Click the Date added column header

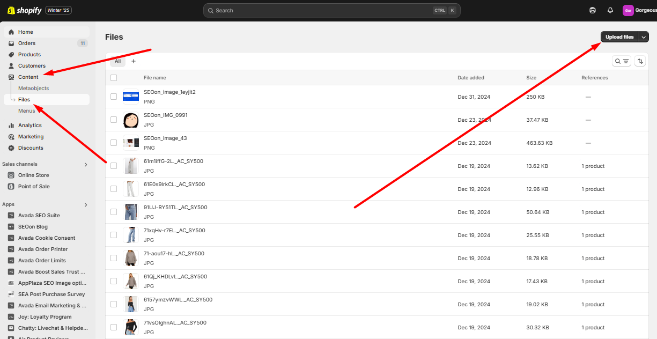click(471, 78)
